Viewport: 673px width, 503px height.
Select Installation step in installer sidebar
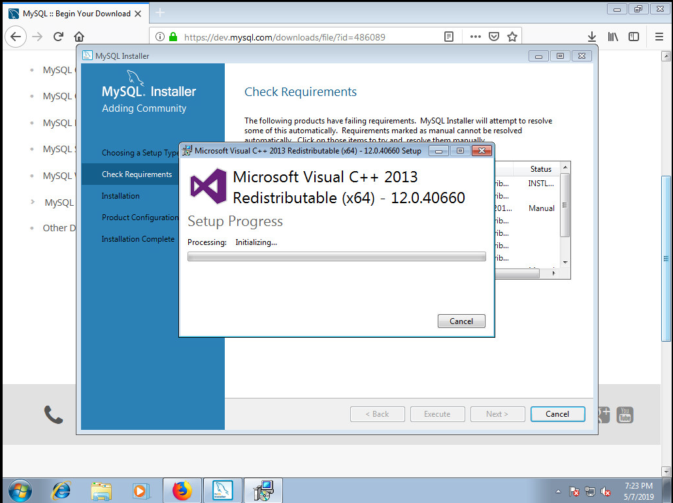point(120,196)
